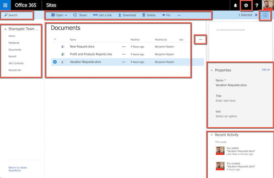Image resolution: width=274 pixels, height=178 pixels.
Task: Click Sites in the top bar
Action: (51, 5)
